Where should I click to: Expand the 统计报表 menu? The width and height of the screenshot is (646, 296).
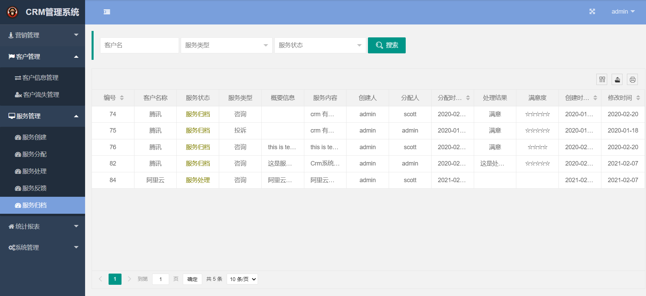(43, 226)
